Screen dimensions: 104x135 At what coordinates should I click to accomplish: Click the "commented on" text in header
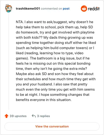[x=51, y=9]
